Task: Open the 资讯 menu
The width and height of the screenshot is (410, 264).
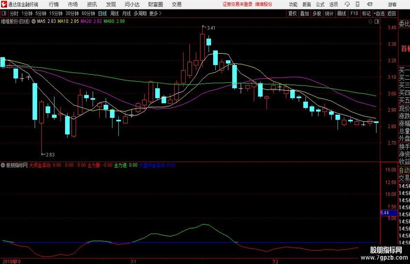Action: (x=92, y=4)
